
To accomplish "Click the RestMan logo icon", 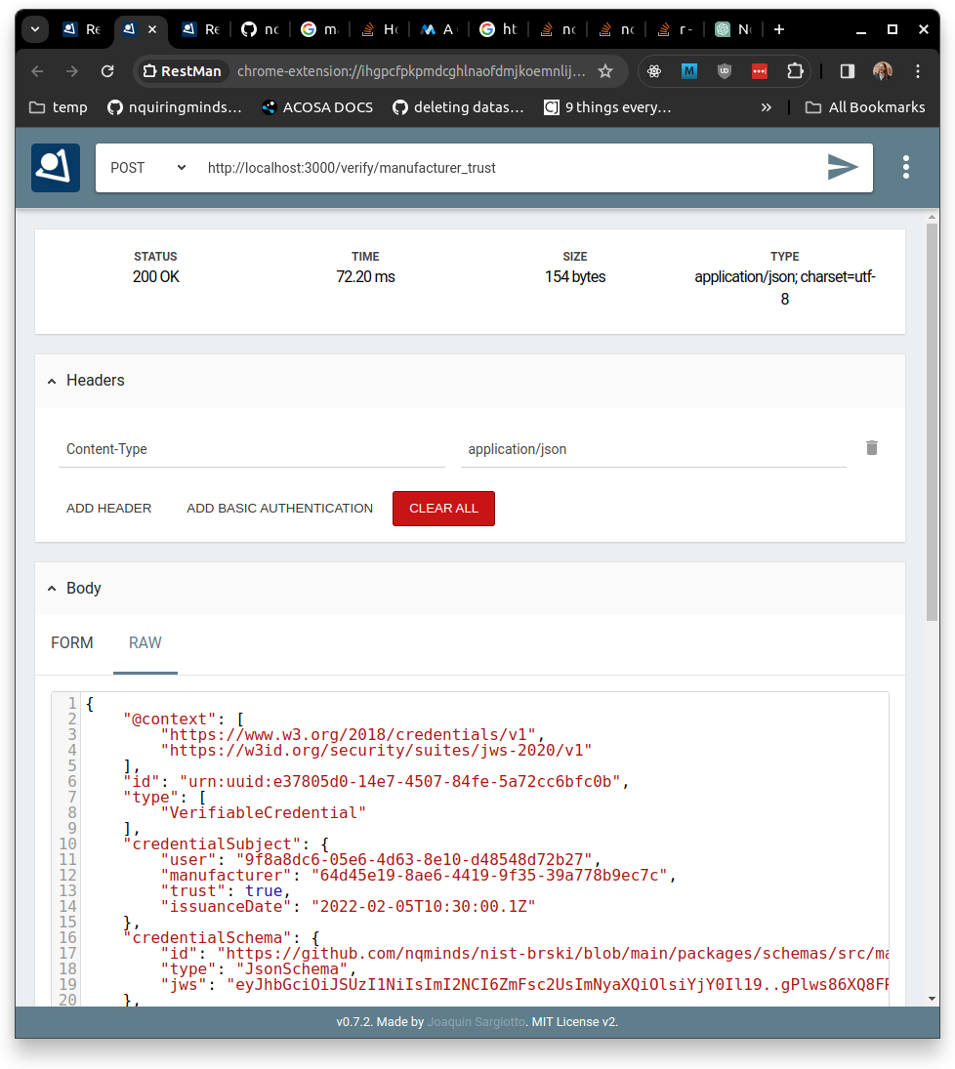I will [x=56, y=168].
